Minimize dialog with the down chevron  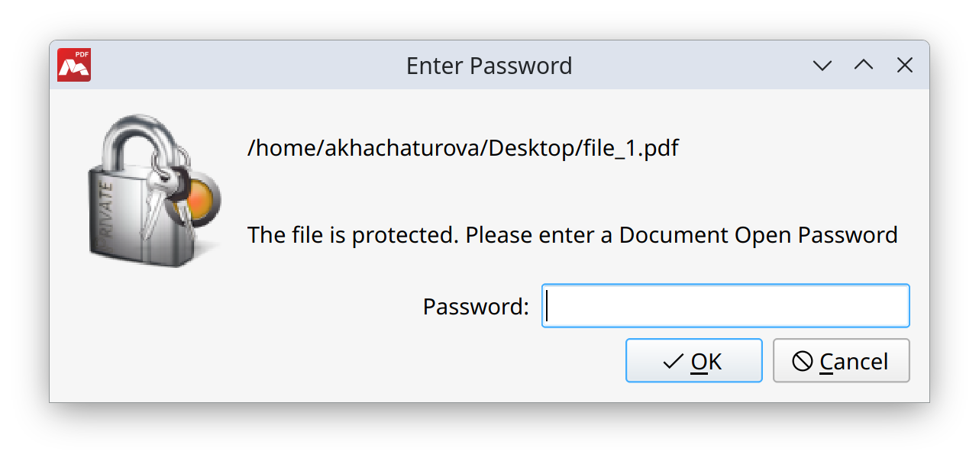(x=822, y=66)
